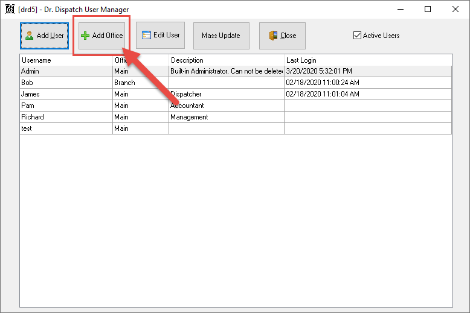Click the Mass Update button
The image size is (470, 313).
point(221,36)
